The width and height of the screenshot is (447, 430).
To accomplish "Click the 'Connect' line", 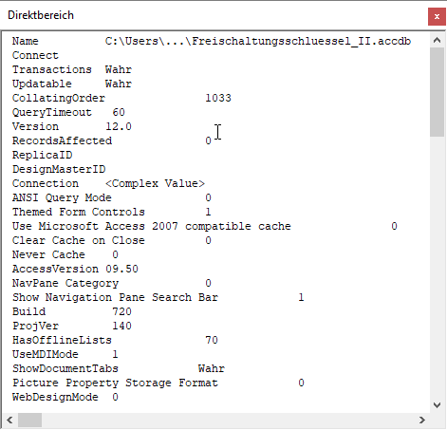I will point(35,55).
